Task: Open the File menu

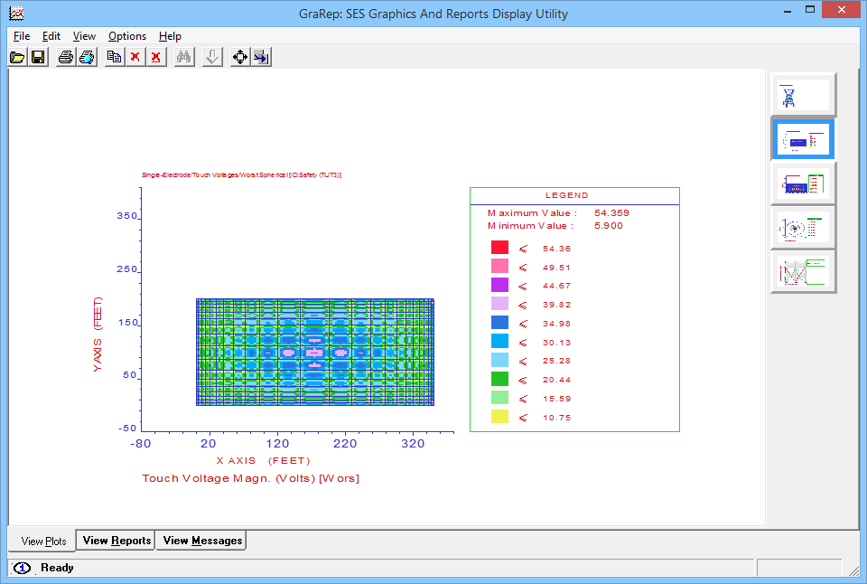Action: (x=22, y=36)
